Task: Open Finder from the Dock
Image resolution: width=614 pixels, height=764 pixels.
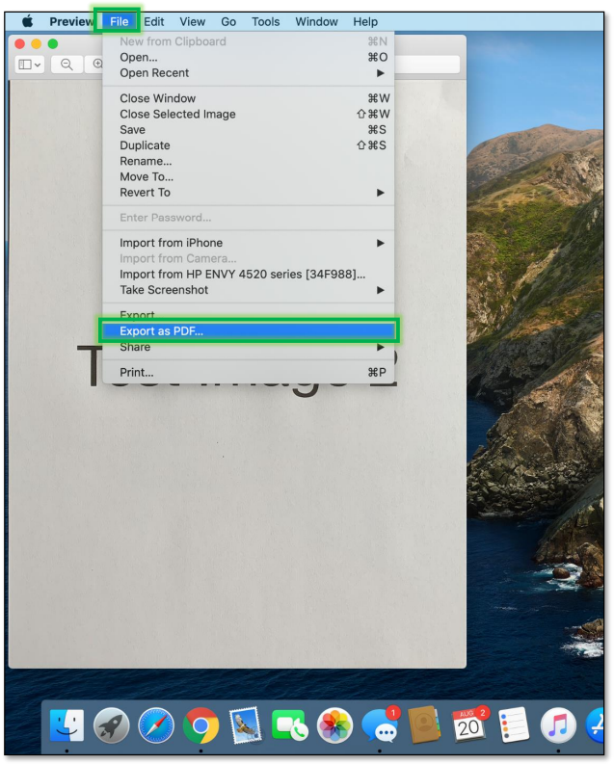Action: point(67,725)
